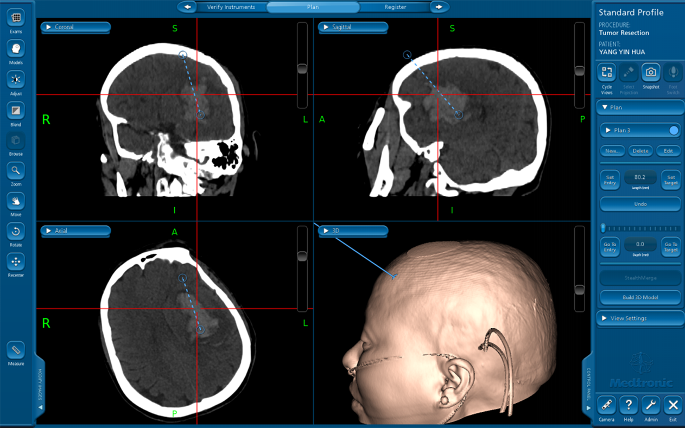Click the 3D view vertical slider handle
Viewport: 685px width, 428px height.
coord(580,290)
